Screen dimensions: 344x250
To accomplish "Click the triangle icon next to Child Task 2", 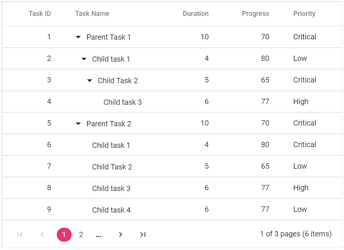I will 89,80.
